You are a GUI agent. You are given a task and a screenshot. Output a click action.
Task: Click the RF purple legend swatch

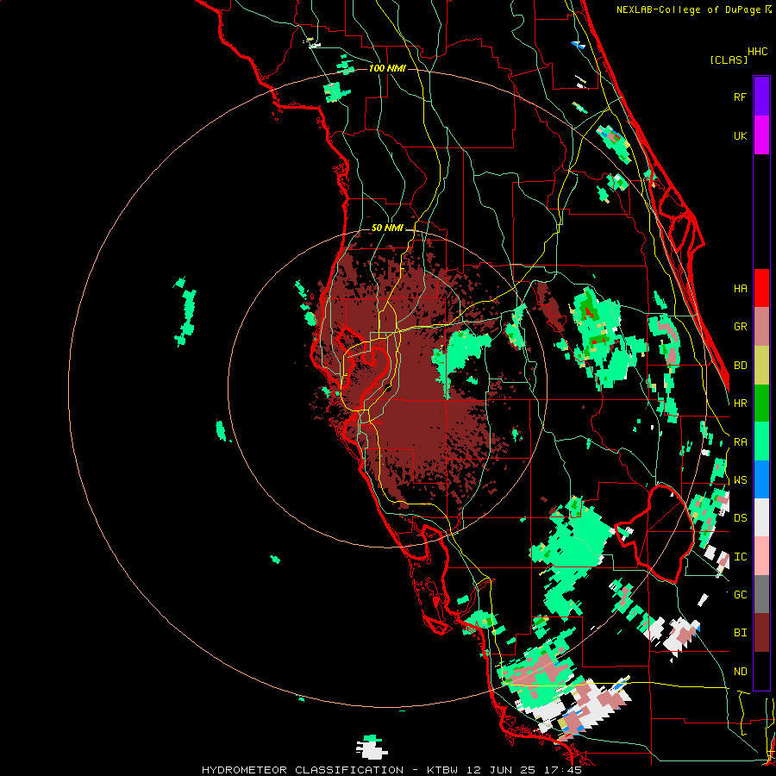(x=761, y=97)
